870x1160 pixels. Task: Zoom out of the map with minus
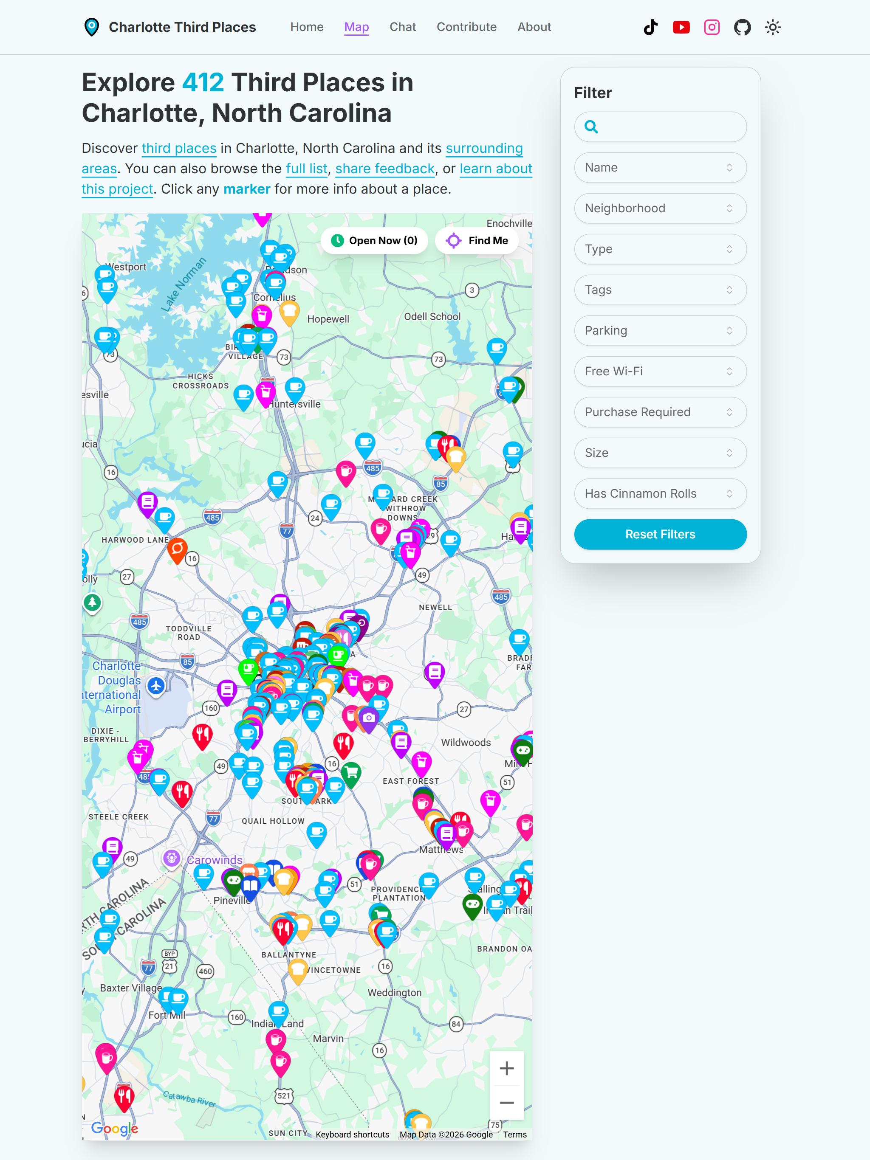tap(506, 1102)
